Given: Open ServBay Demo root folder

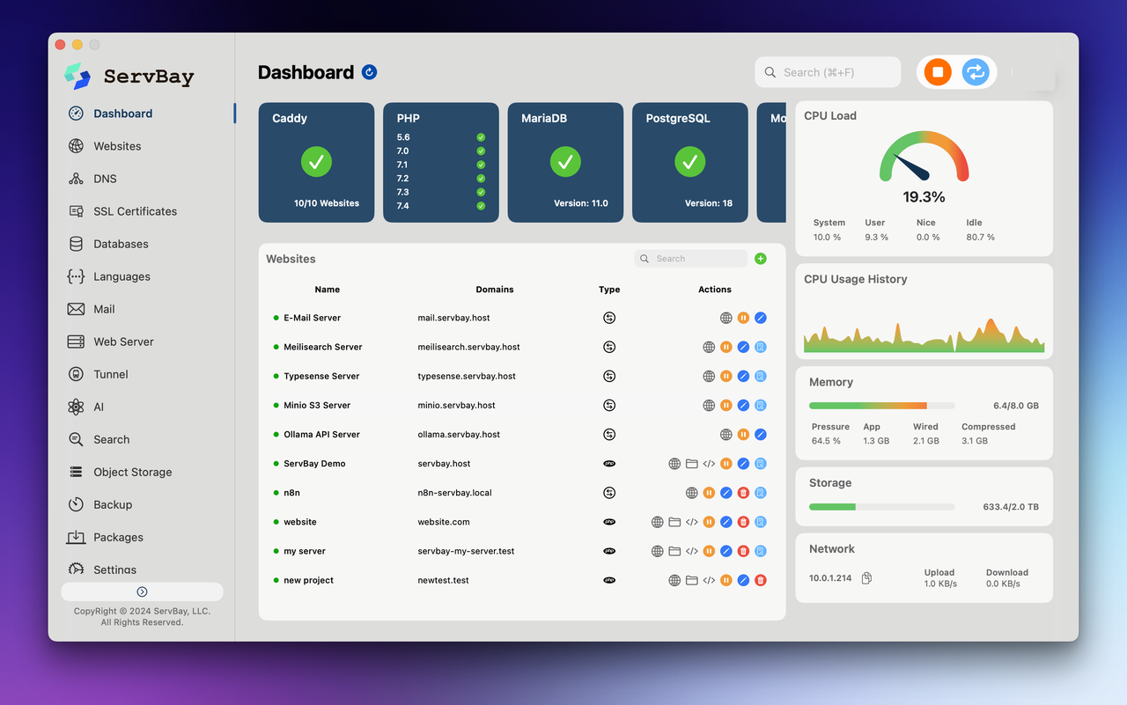Looking at the screenshot, I should 691,463.
